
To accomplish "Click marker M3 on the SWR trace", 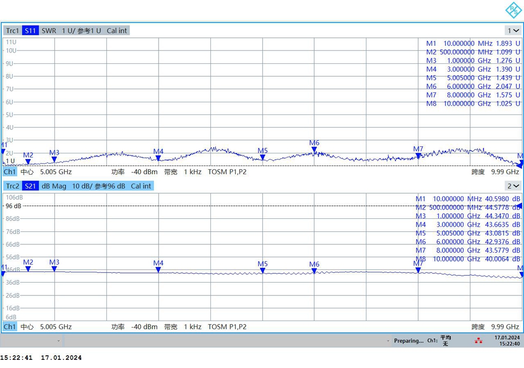I will 54,159.
